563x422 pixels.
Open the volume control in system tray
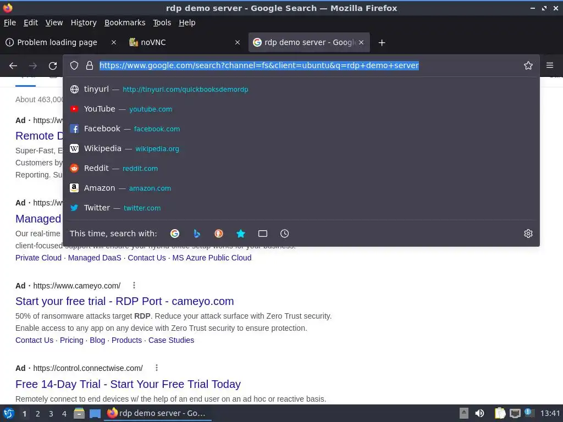point(479,413)
